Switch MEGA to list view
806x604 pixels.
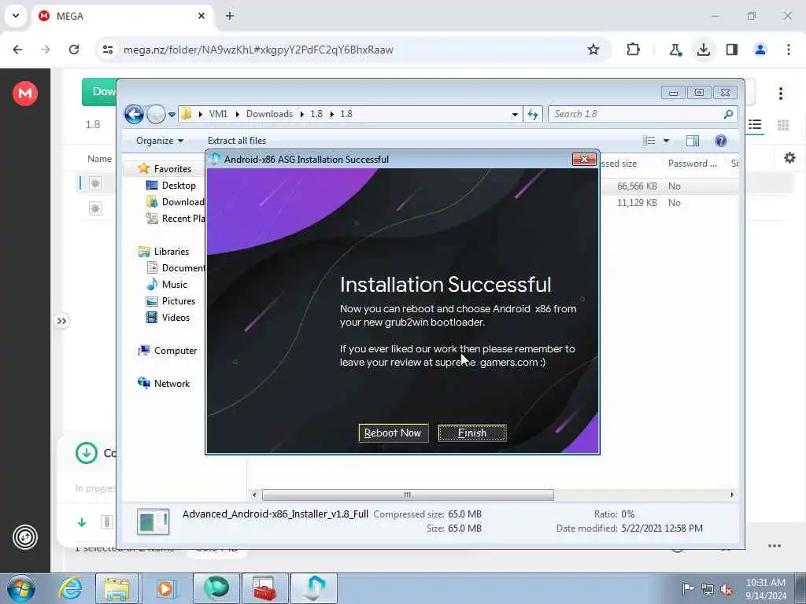[x=755, y=125]
